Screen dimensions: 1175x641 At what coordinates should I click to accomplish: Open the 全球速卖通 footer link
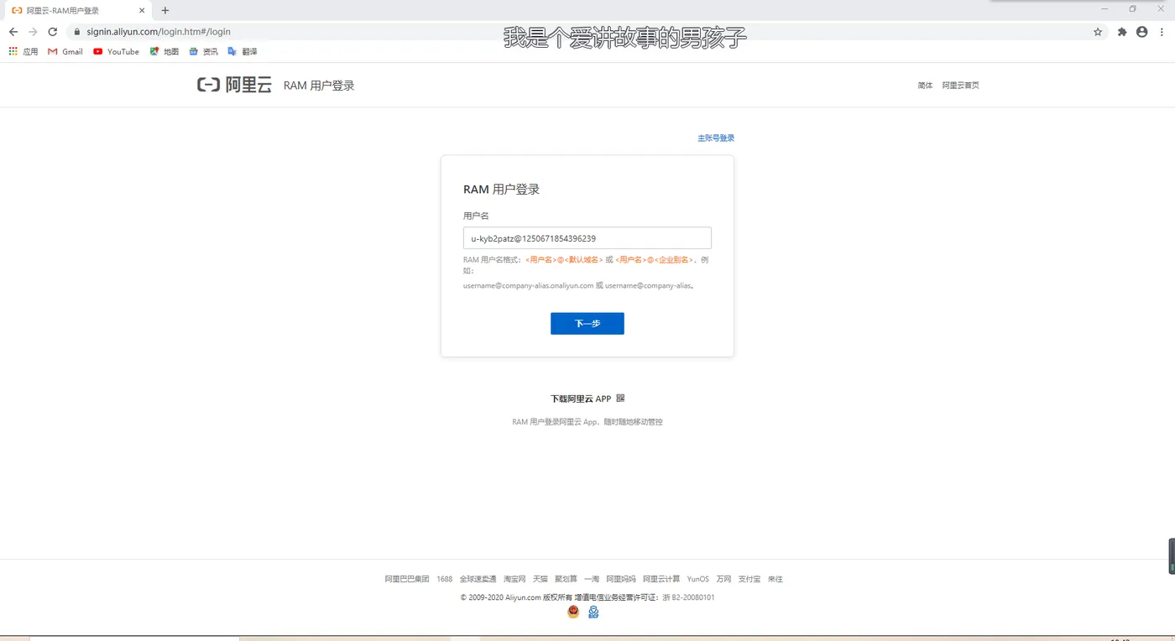tap(478, 579)
